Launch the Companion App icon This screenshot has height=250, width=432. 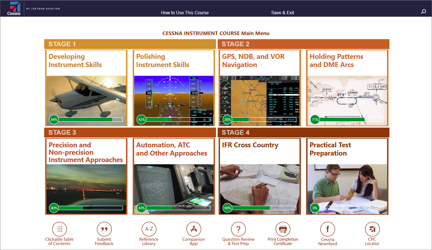click(194, 229)
